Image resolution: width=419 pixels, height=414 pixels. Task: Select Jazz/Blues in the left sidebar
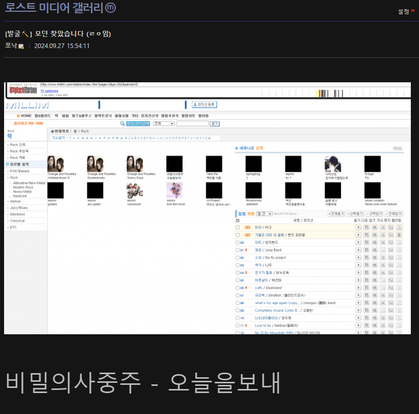coord(18,208)
